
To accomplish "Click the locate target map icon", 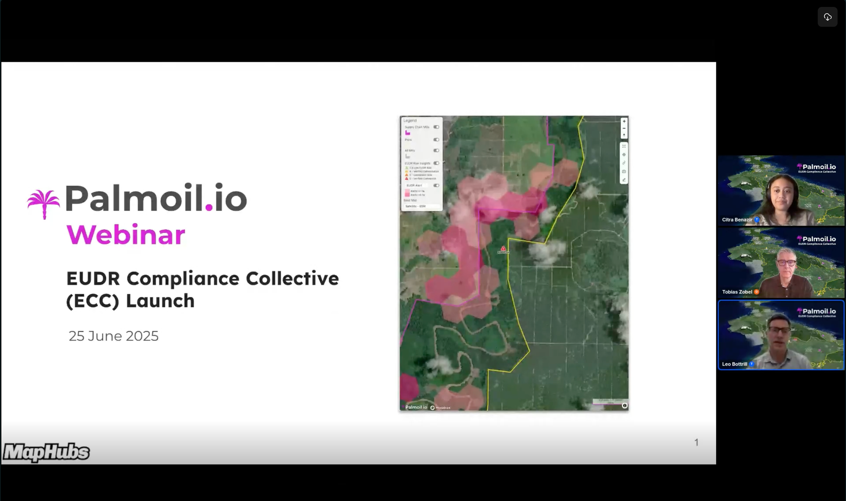I will [x=624, y=154].
